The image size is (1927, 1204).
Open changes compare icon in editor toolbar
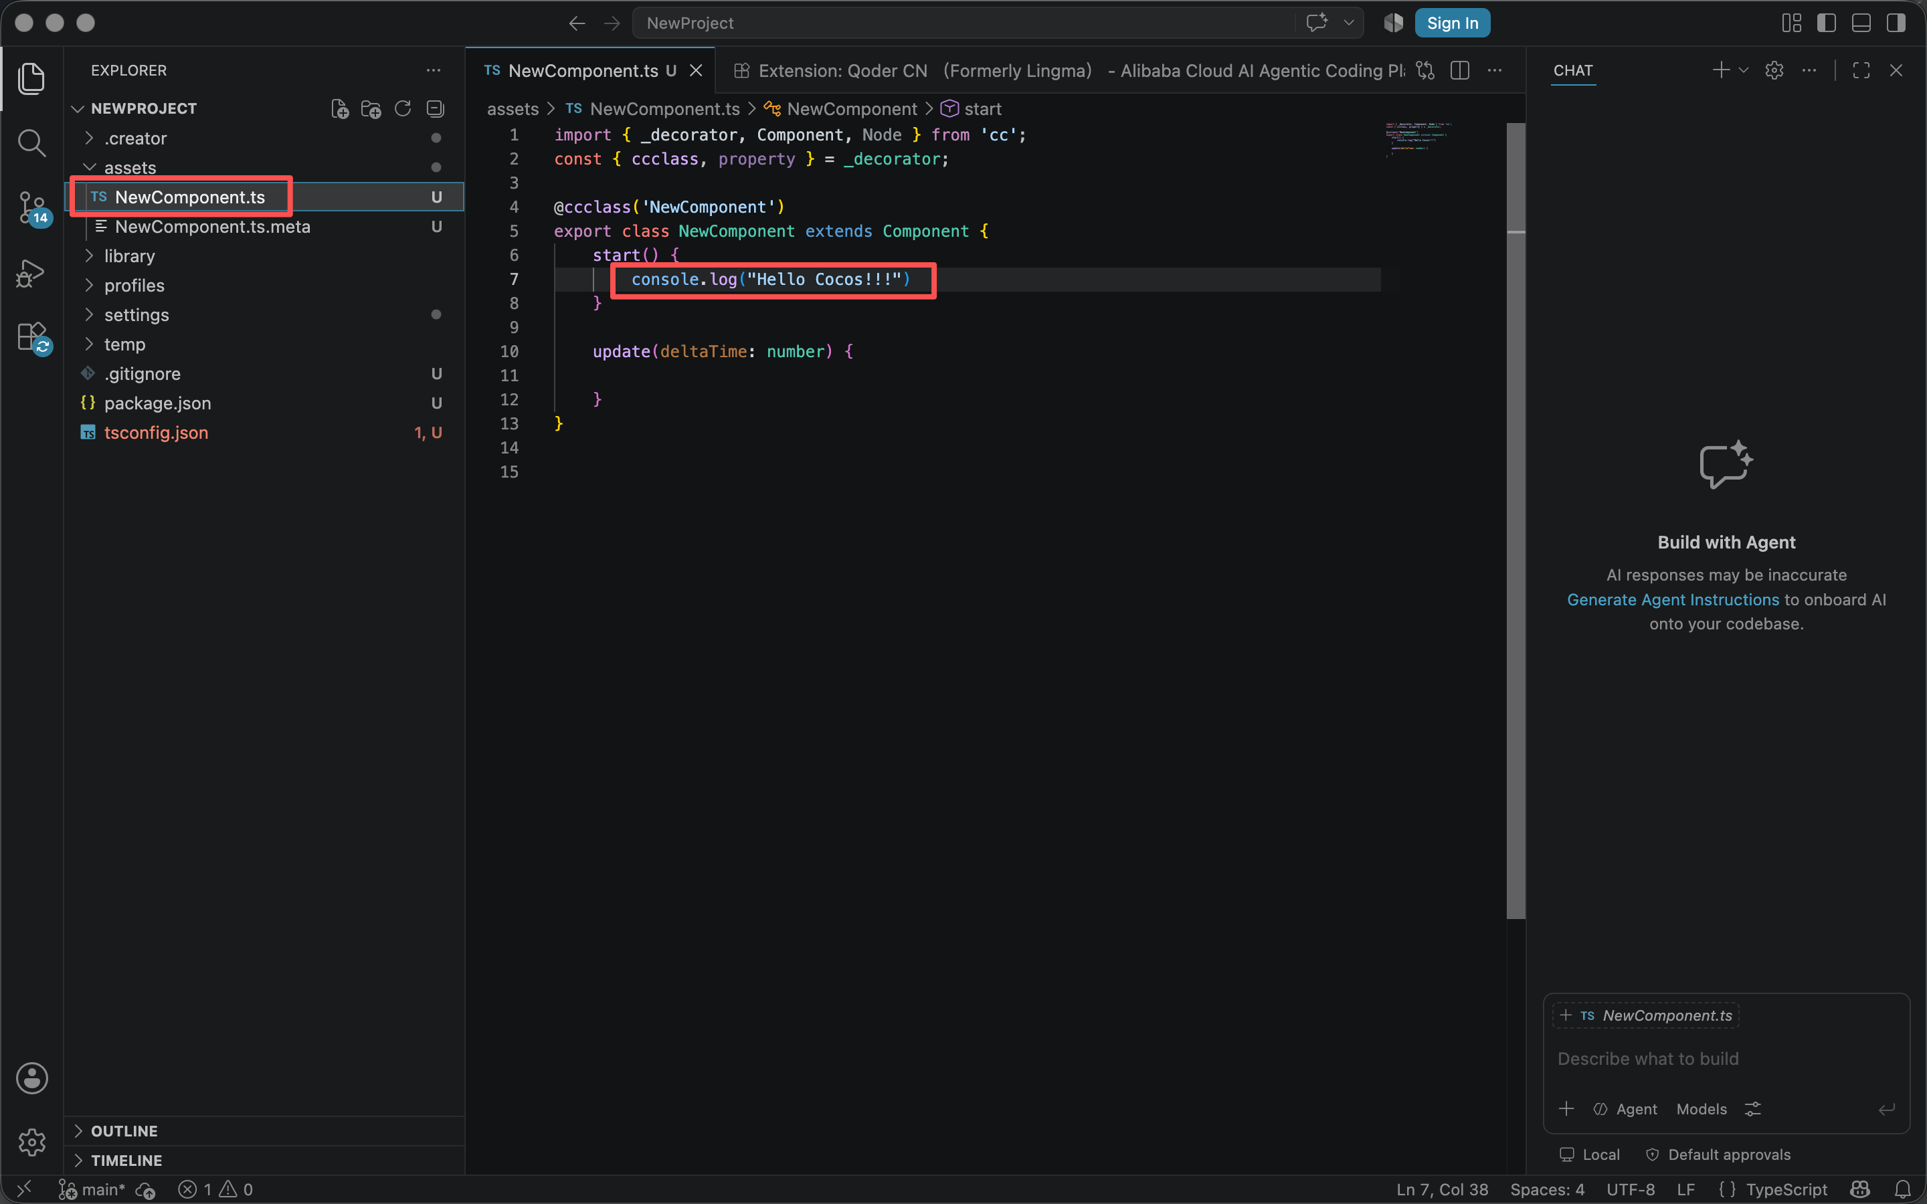(x=1425, y=70)
